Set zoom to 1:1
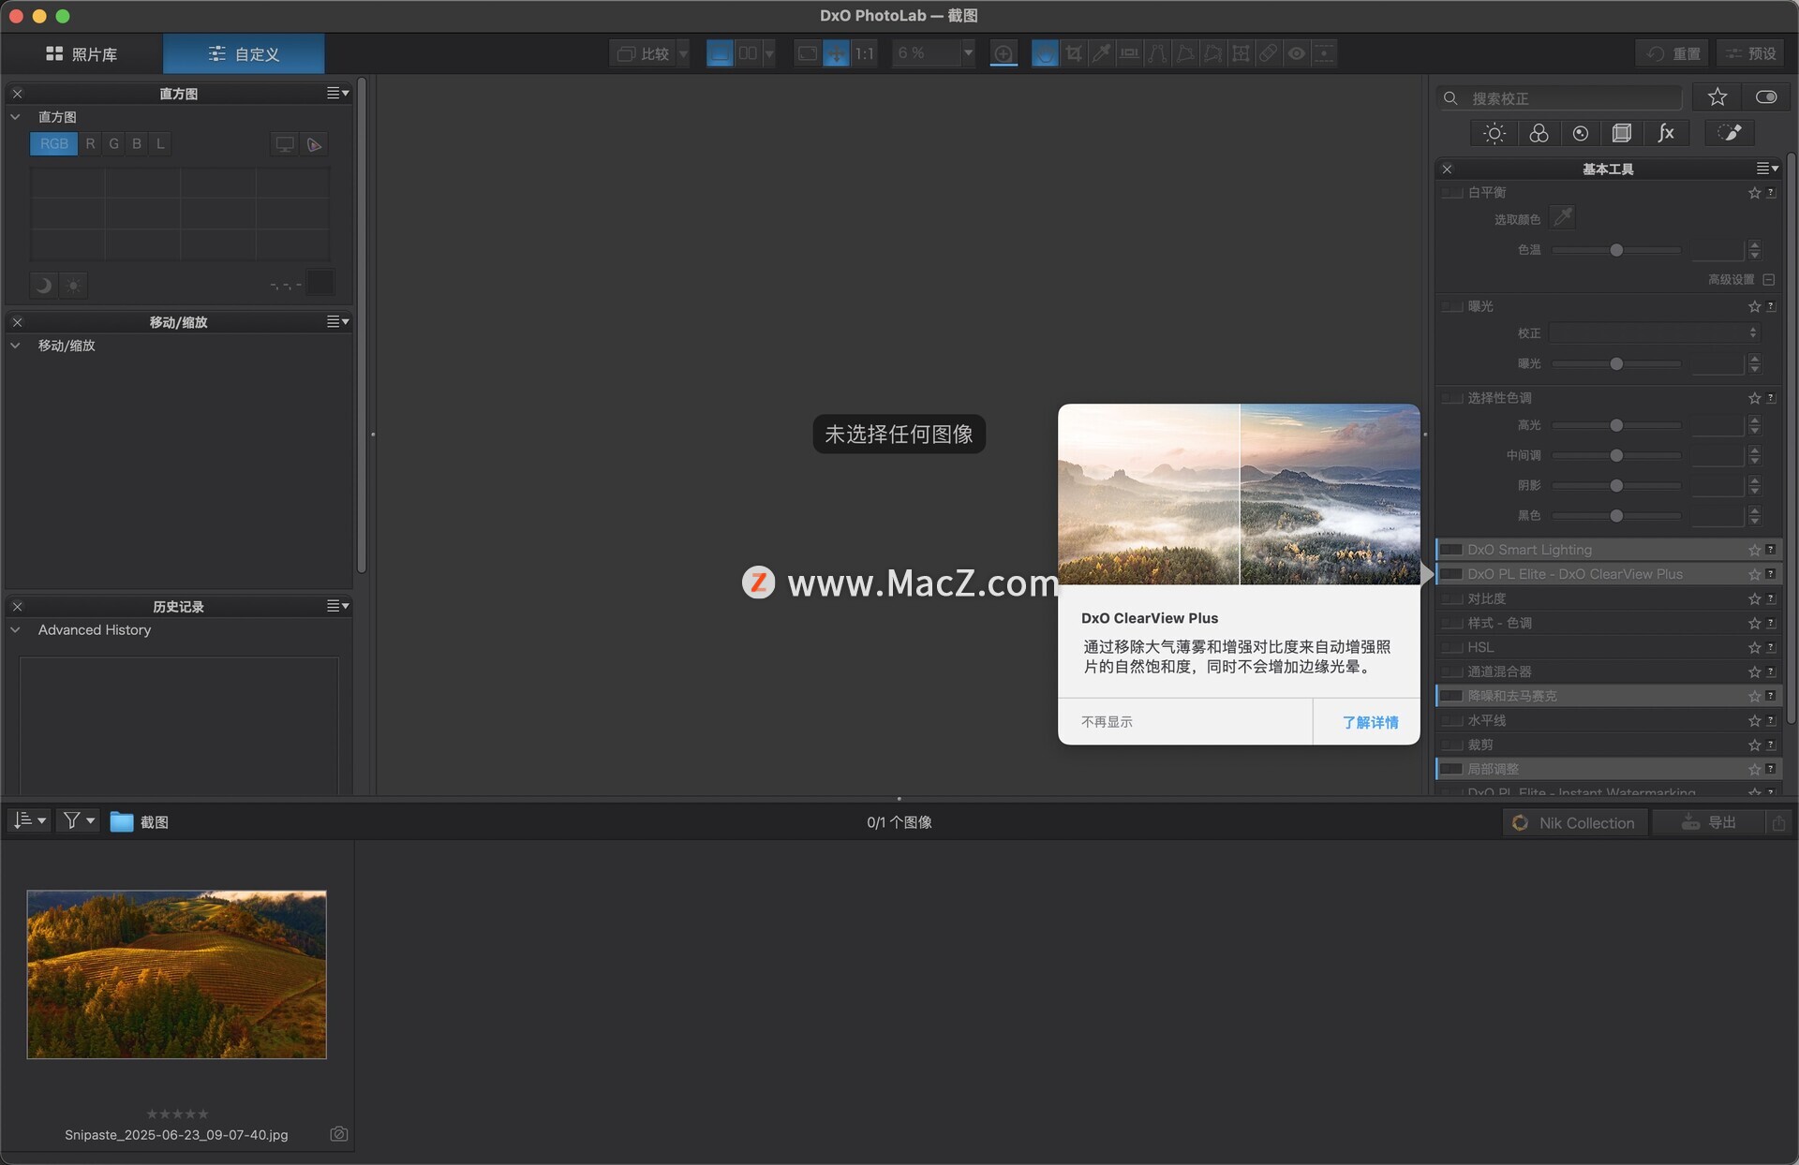This screenshot has width=1799, height=1165. pyautogui.click(x=864, y=53)
